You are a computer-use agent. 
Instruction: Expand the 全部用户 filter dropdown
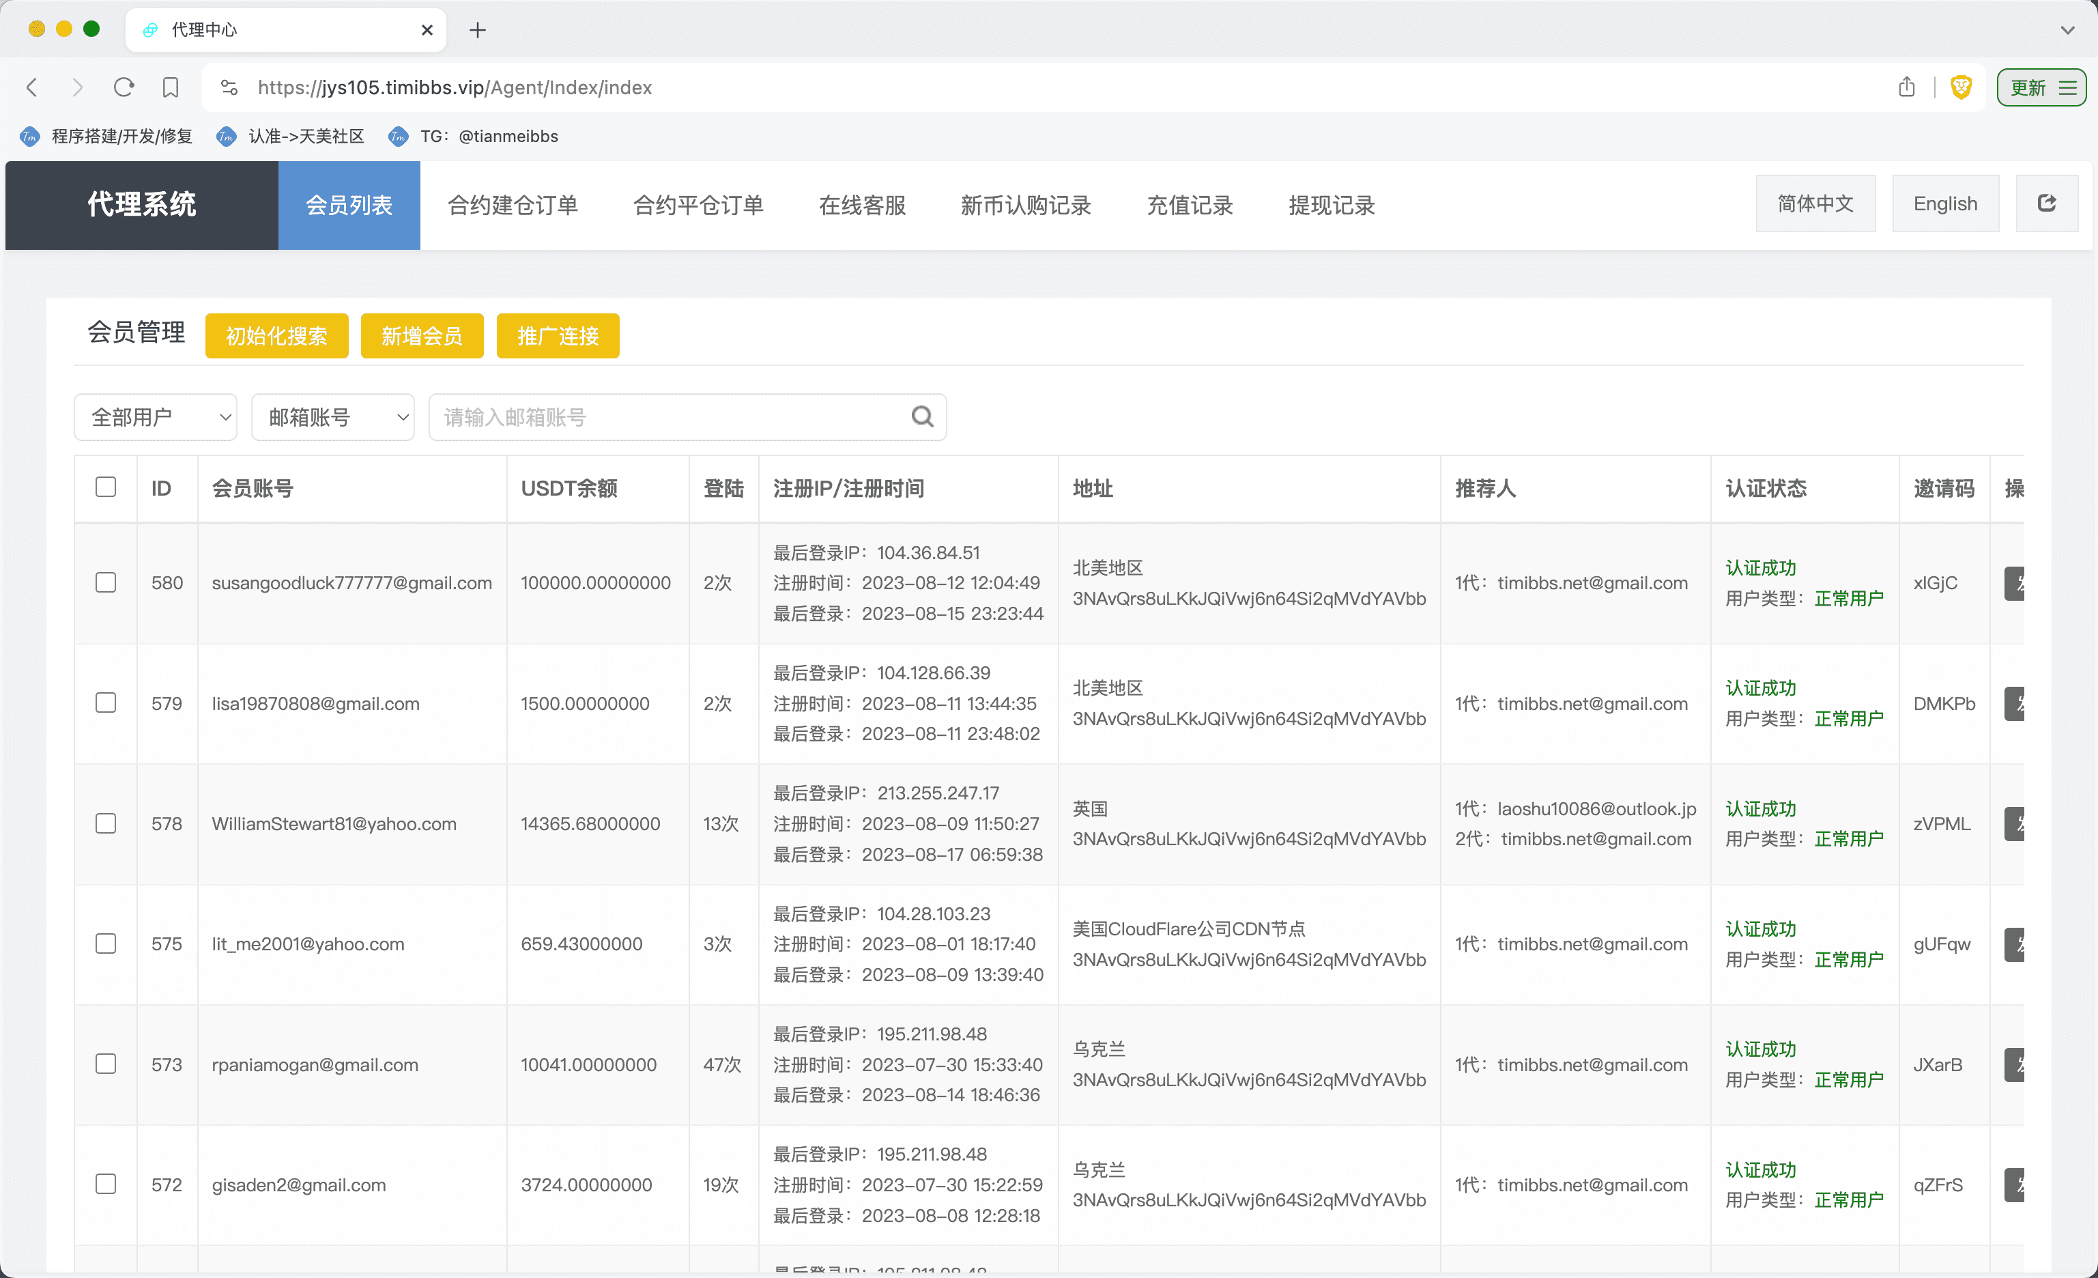156,417
